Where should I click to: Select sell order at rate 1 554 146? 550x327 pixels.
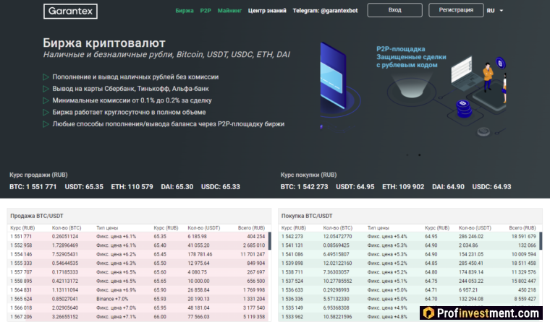137,254
